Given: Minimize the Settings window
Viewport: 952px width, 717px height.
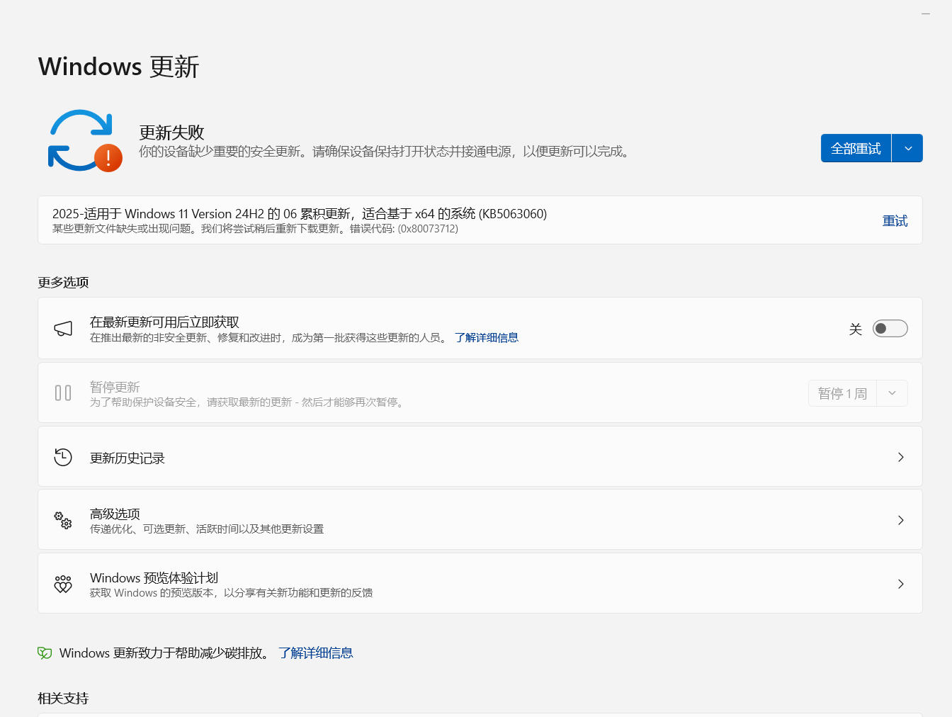Looking at the screenshot, I should click(926, 13).
